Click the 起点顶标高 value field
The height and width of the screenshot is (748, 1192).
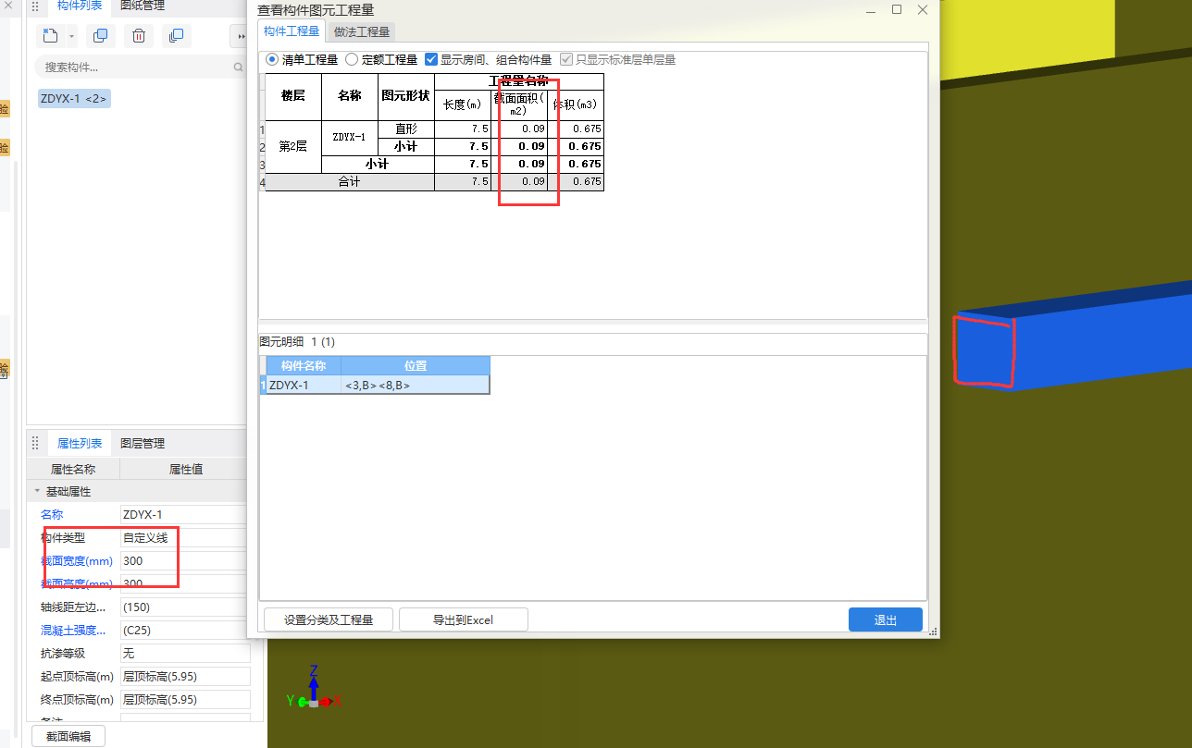click(x=184, y=676)
